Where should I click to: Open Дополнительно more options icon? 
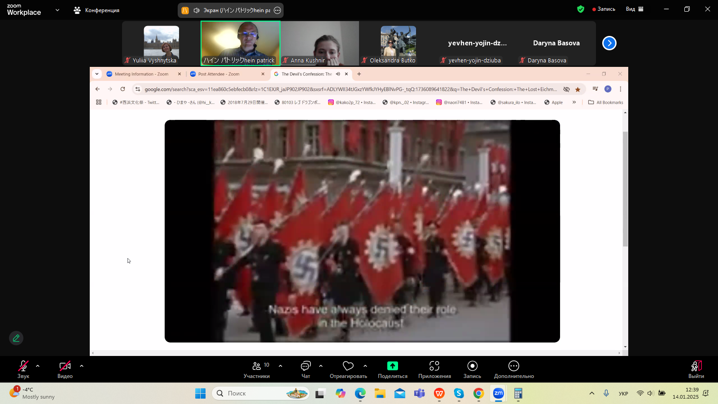pyautogui.click(x=514, y=366)
